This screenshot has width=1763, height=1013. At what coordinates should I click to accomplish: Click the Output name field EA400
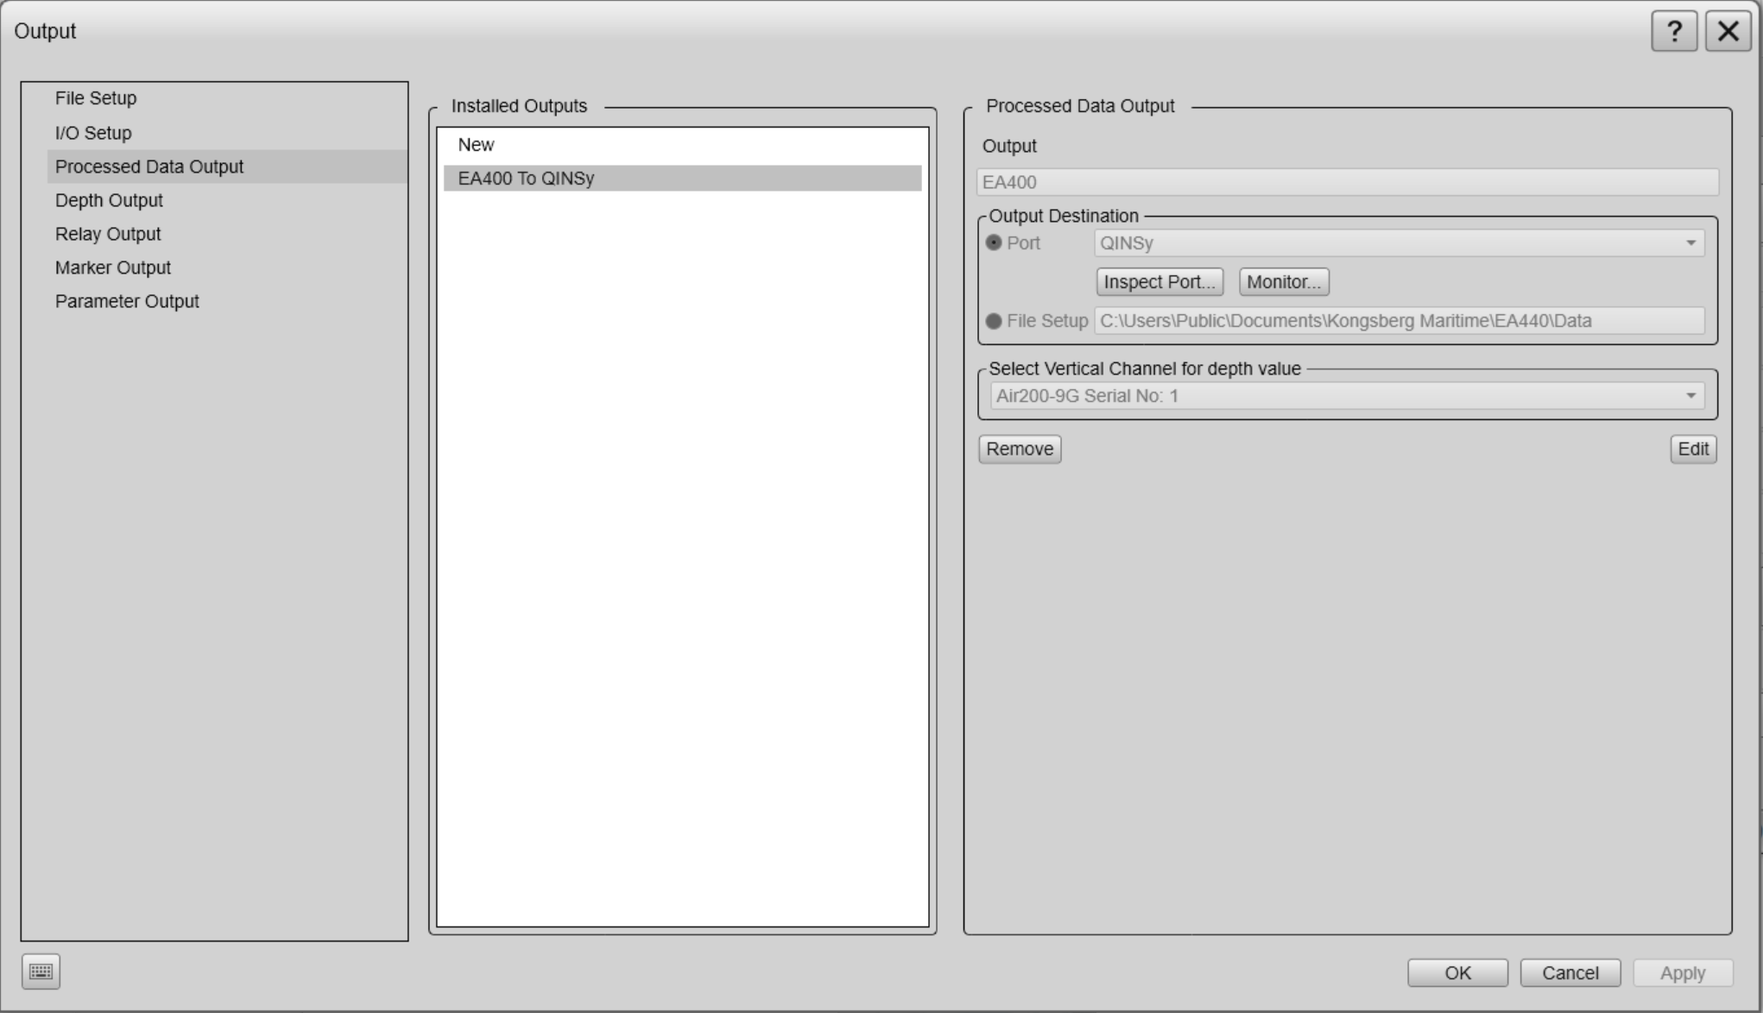click(1347, 182)
